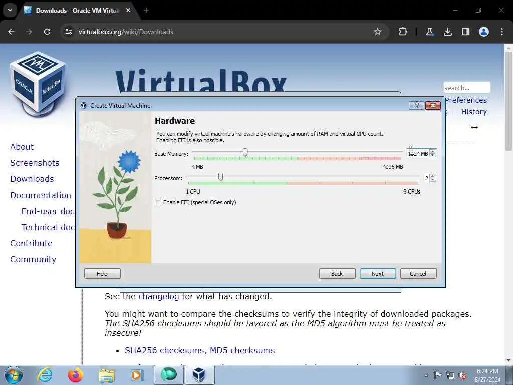The height and width of the screenshot is (385, 513).
Task: Open the End-user docs sidebar link
Action: pyautogui.click(x=48, y=211)
